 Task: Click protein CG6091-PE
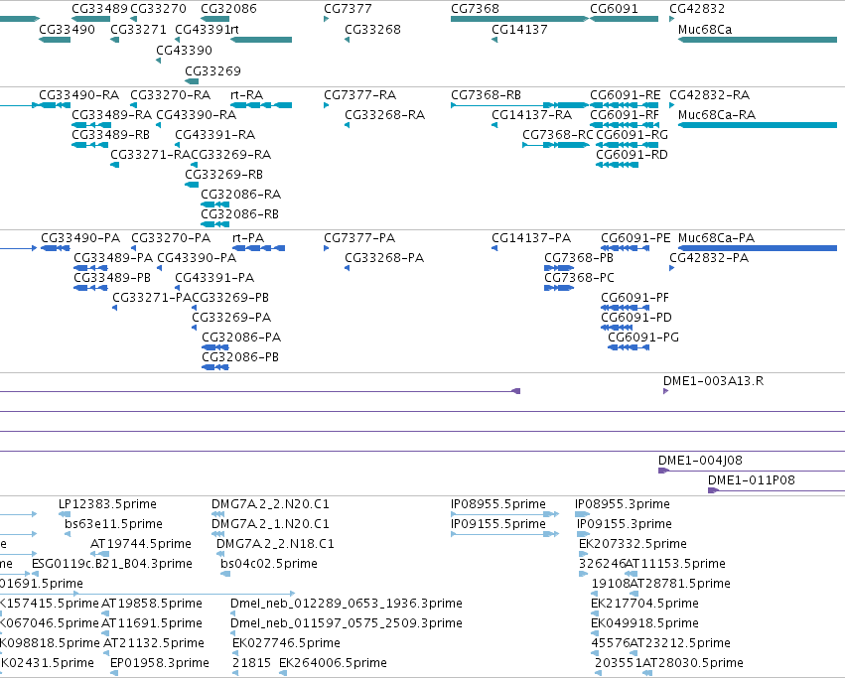(635, 239)
